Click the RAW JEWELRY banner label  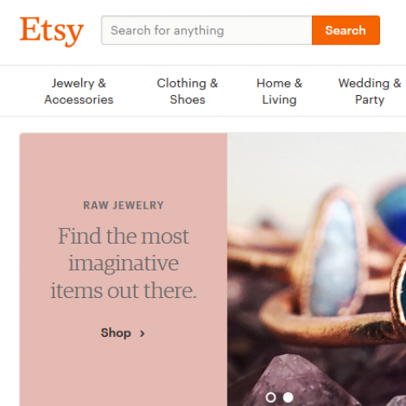click(x=123, y=205)
